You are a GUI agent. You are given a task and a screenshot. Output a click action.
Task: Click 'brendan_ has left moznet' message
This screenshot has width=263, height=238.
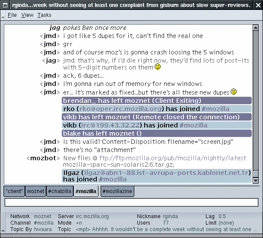[x=157, y=101]
